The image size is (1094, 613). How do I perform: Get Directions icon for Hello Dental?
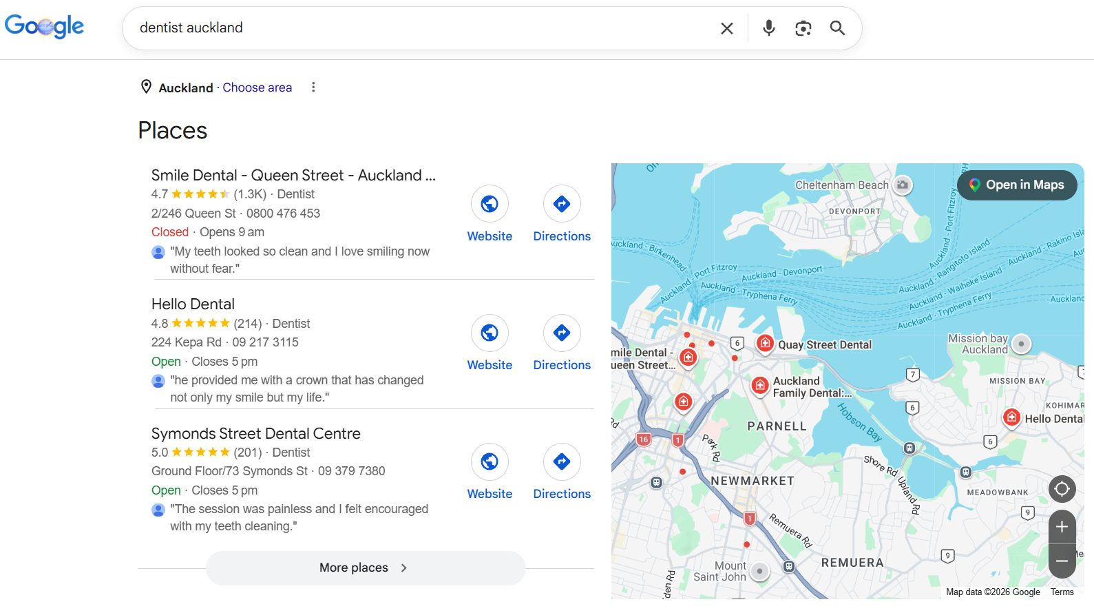coord(562,333)
